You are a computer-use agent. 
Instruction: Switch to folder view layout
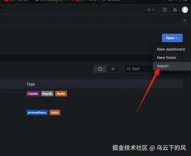pyautogui.click(x=100, y=69)
